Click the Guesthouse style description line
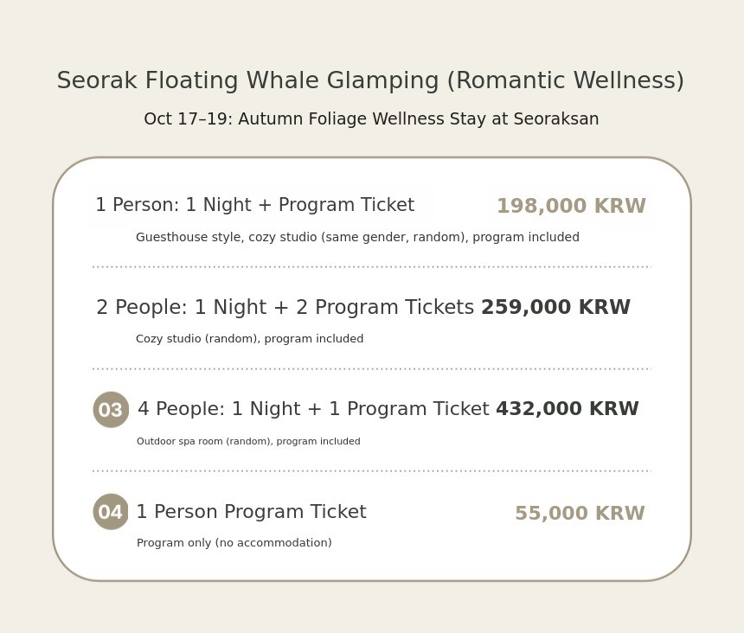The width and height of the screenshot is (744, 633). (x=357, y=238)
